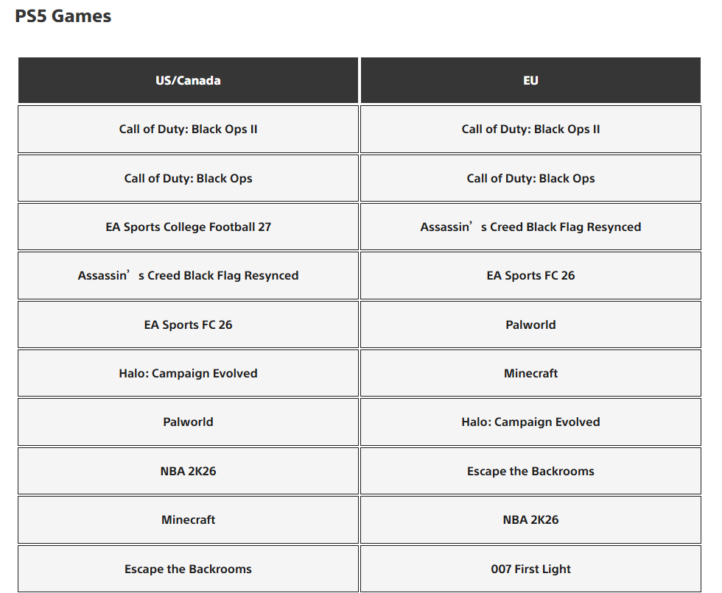Click Halo: Campaign Evolved in US/Canada column
This screenshot has width=722, height=593.
coord(188,373)
